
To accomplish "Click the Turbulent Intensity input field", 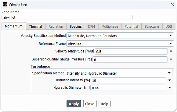I will point(128,80).
